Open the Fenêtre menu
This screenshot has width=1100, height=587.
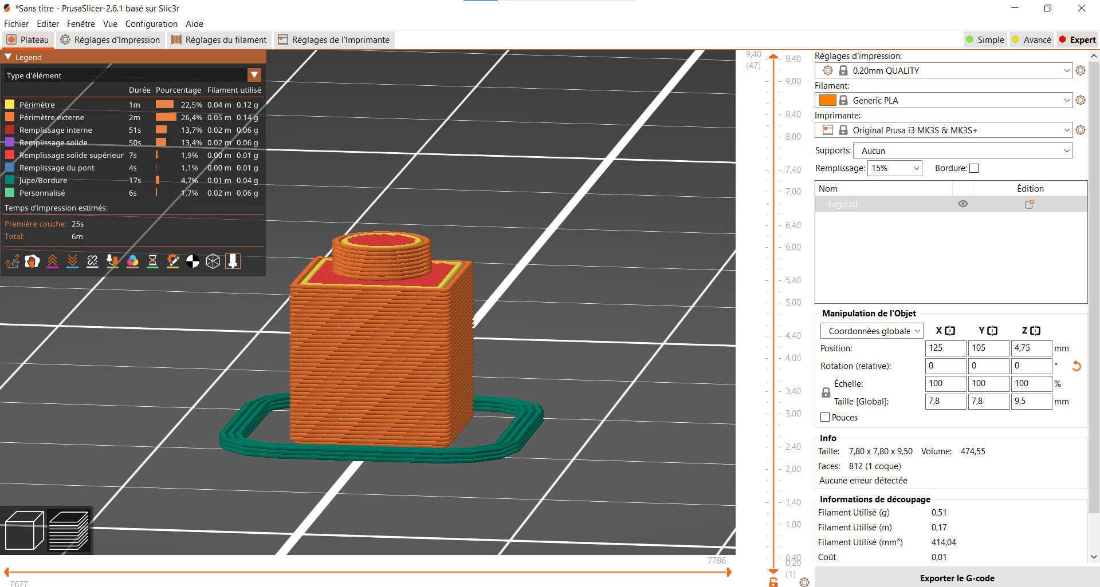81,23
